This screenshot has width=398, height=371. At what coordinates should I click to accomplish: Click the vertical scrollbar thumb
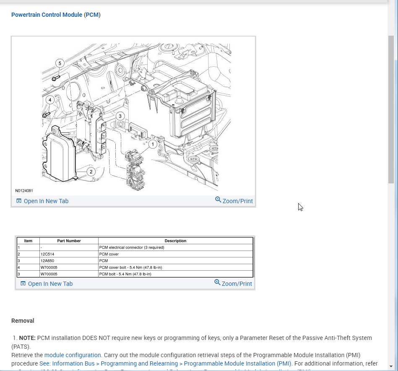click(391, 109)
